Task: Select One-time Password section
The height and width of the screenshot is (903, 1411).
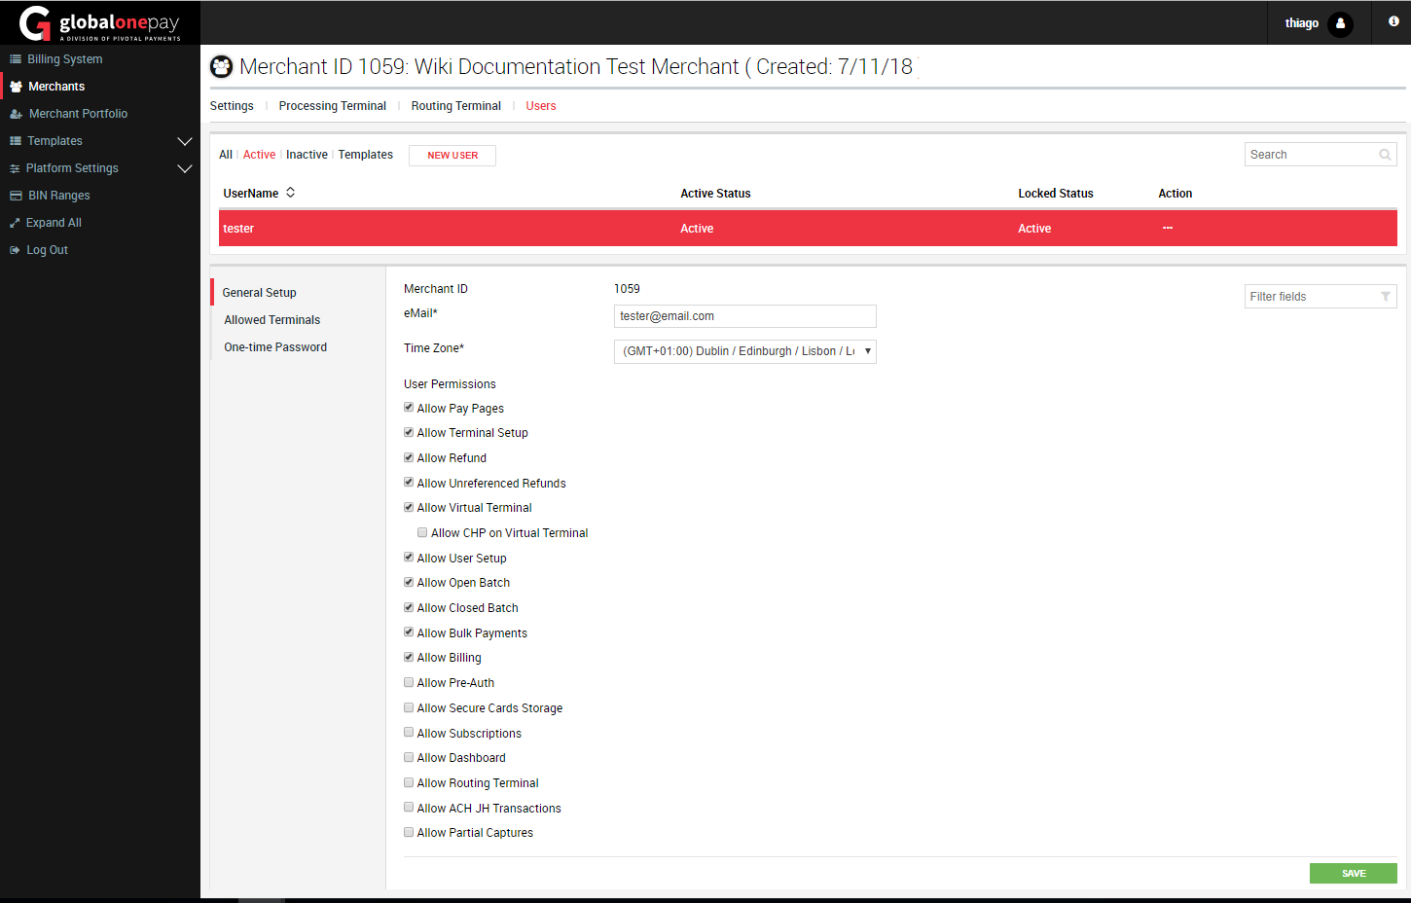Action: point(275,347)
